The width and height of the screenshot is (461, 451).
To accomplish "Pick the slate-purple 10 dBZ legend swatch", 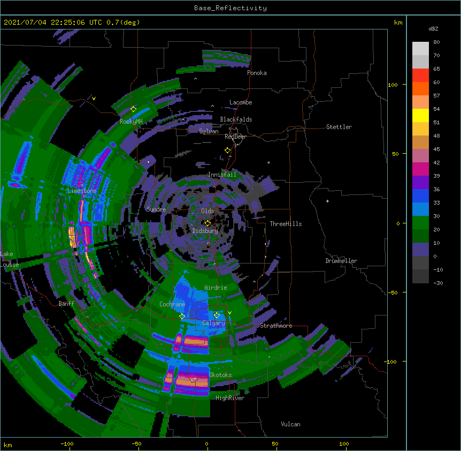I will [x=420, y=250].
